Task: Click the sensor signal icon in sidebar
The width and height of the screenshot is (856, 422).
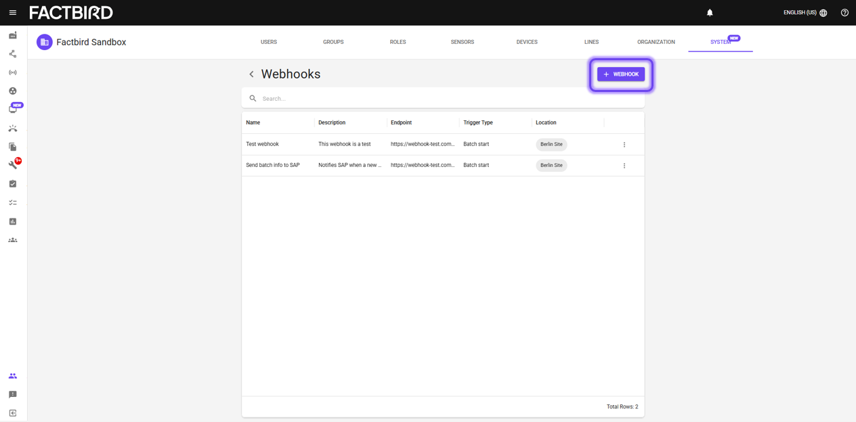Action: [x=13, y=72]
